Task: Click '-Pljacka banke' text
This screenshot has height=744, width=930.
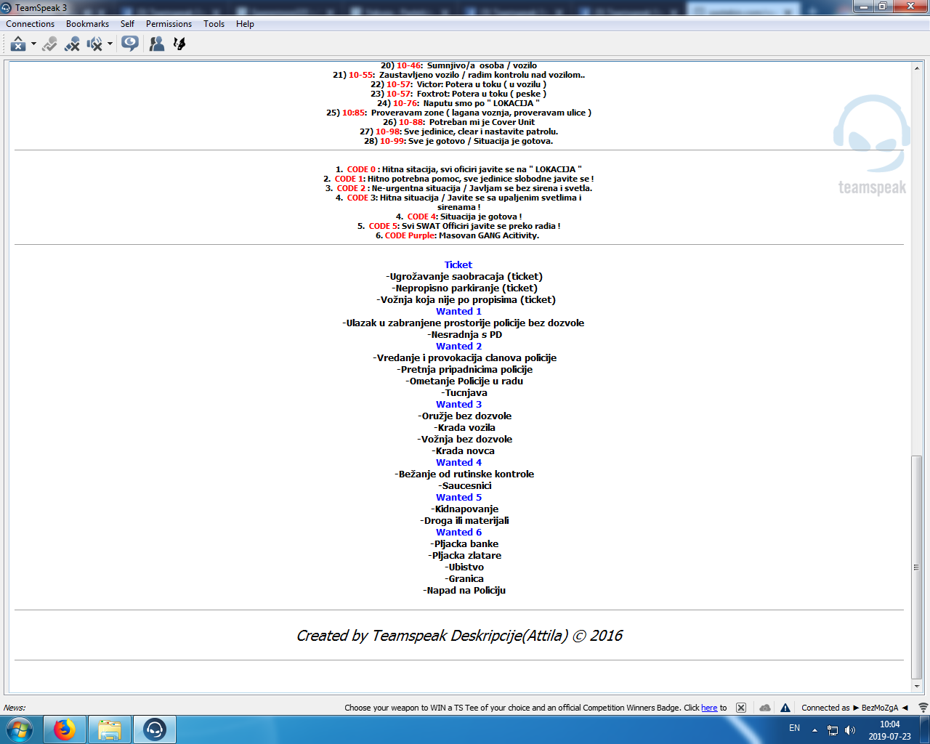Action: tap(464, 544)
